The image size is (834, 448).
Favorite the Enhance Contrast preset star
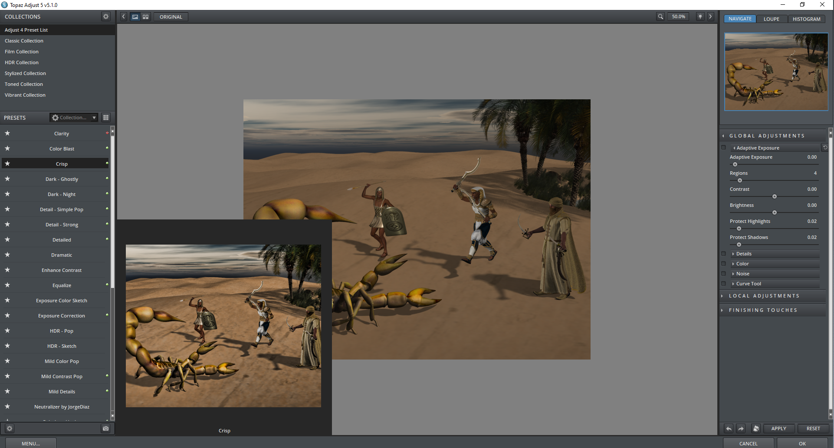(7, 270)
